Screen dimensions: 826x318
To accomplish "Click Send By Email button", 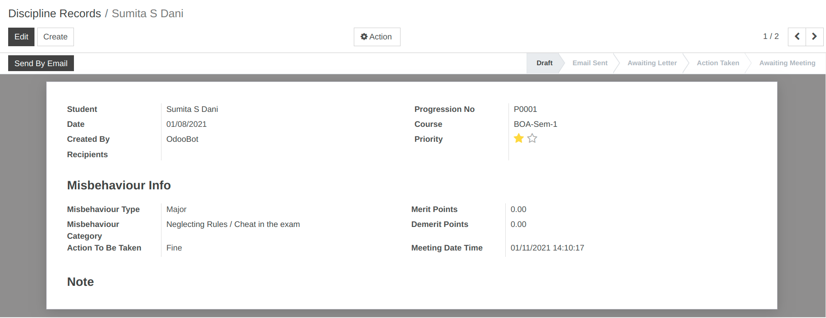I will (41, 63).
